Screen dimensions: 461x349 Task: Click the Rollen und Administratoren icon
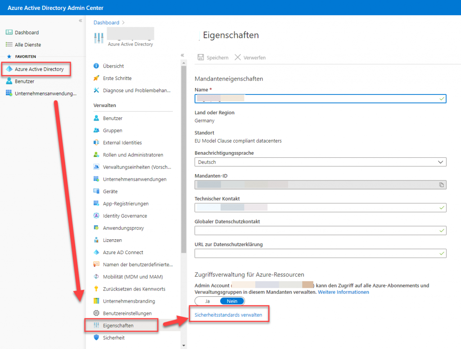click(96, 155)
